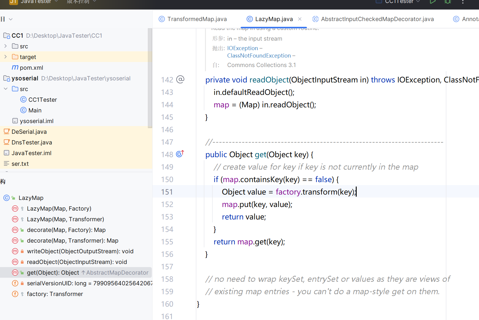This screenshot has height=320, width=479.
Task: Open the pom.xml Maven file
Action: pyautogui.click(x=31, y=68)
